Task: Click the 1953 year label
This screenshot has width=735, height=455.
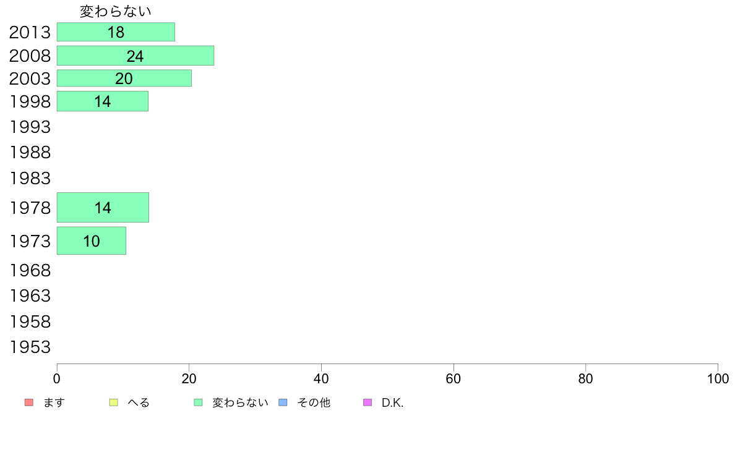Action: coord(30,347)
